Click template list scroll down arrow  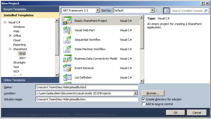142,81
